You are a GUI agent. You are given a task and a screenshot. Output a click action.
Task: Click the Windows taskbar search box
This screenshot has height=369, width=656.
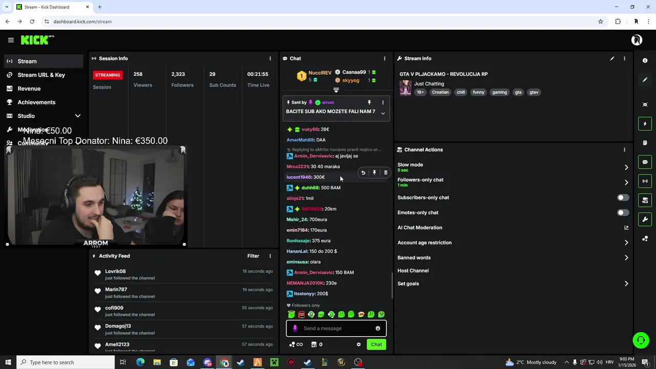pyautogui.click(x=66, y=362)
